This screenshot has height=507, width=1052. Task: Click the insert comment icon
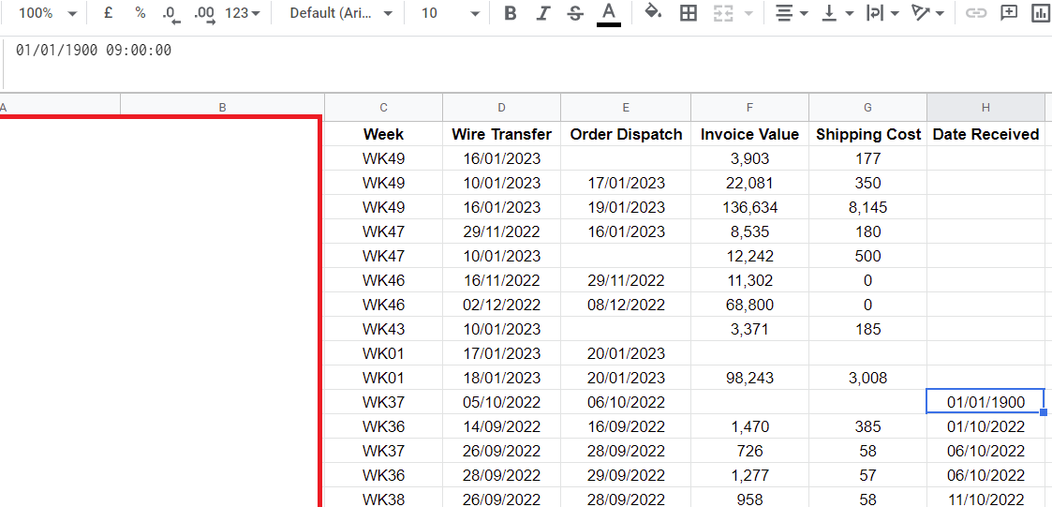tap(1009, 13)
